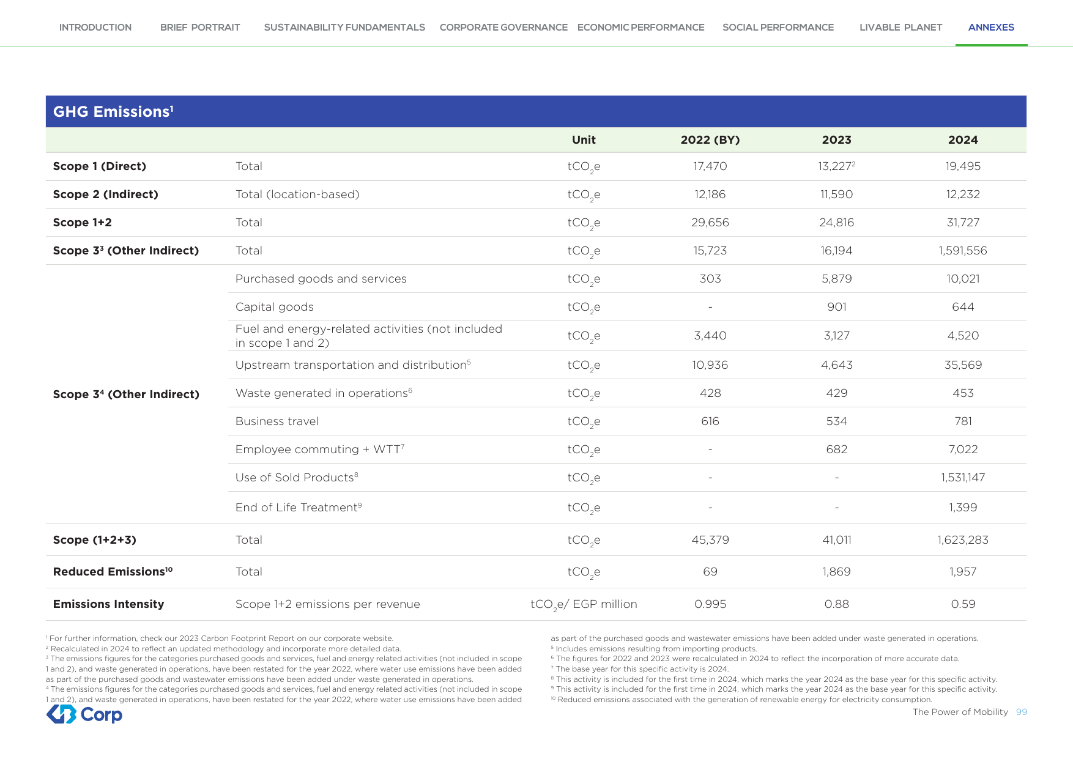Viewport: 1073px width, 759px height.
Task: Select Scope 2 2022 value 12,186
Action: click(710, 194)
